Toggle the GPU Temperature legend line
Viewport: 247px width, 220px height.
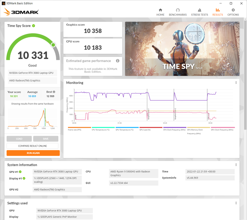(x=127, y=129)
